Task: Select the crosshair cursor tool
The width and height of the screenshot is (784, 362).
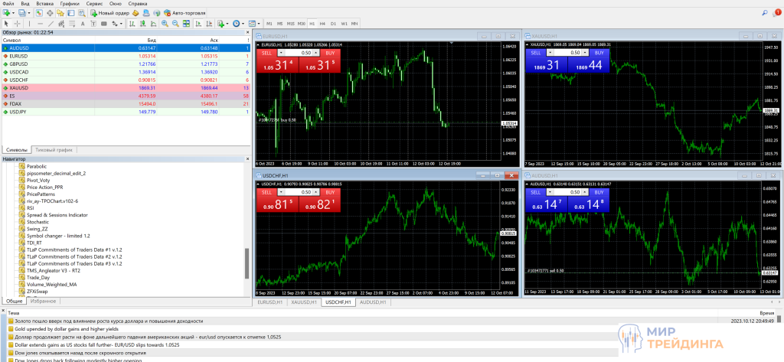Action: tap(18, 24)
